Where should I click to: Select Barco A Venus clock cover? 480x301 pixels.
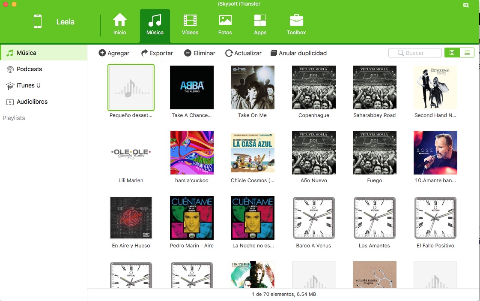pyautogui.click(x=314, y=218)
